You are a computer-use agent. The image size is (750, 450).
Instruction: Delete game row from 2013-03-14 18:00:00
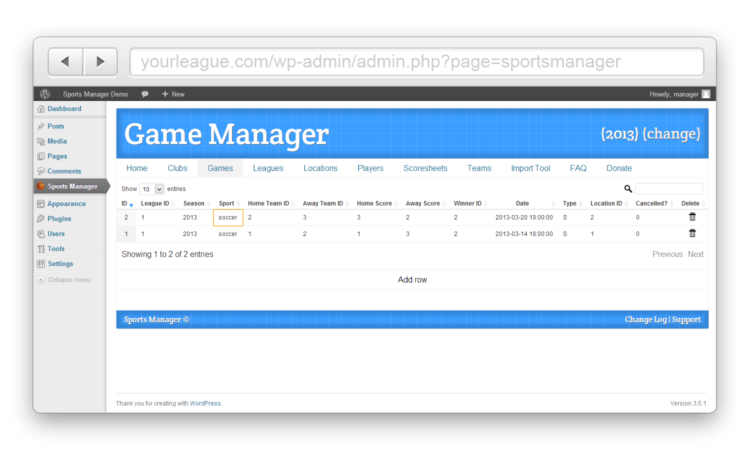coord(692,233)
